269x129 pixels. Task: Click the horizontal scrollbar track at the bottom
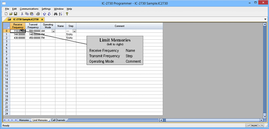[213, 120]
